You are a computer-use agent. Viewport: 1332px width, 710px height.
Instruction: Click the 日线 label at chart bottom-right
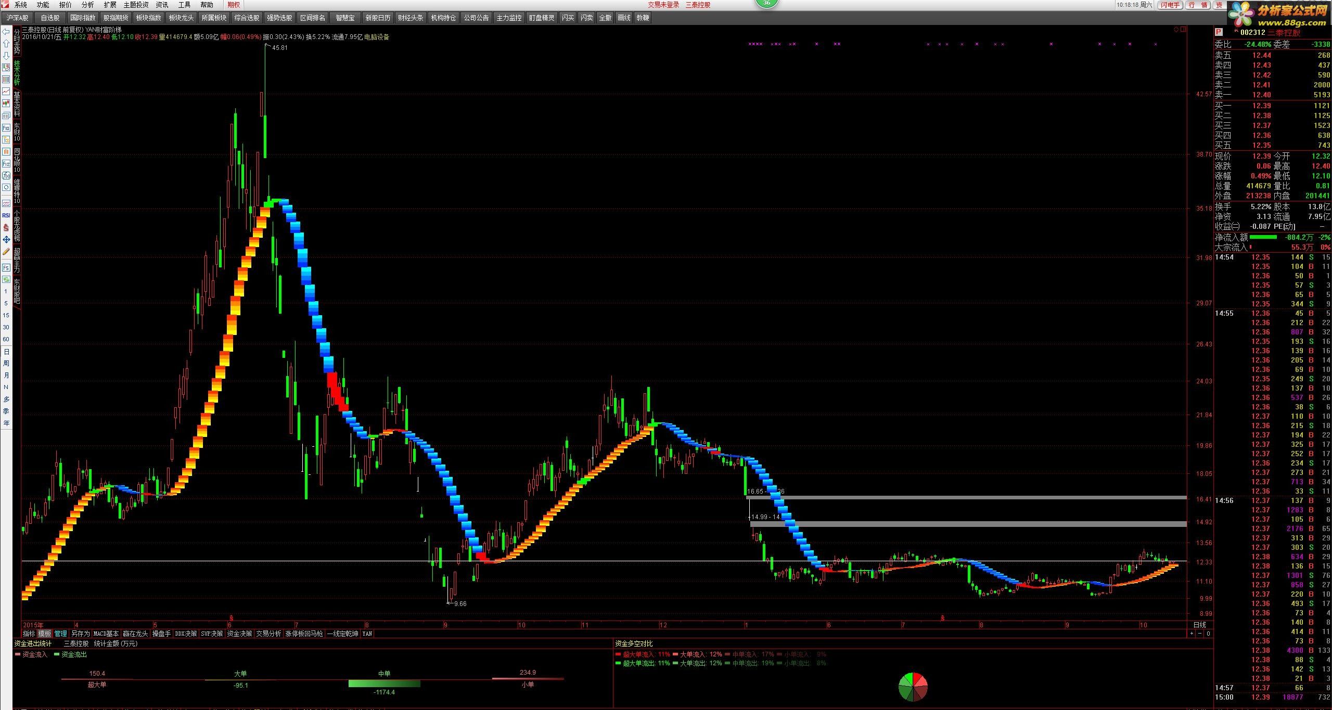(1199, 625)
